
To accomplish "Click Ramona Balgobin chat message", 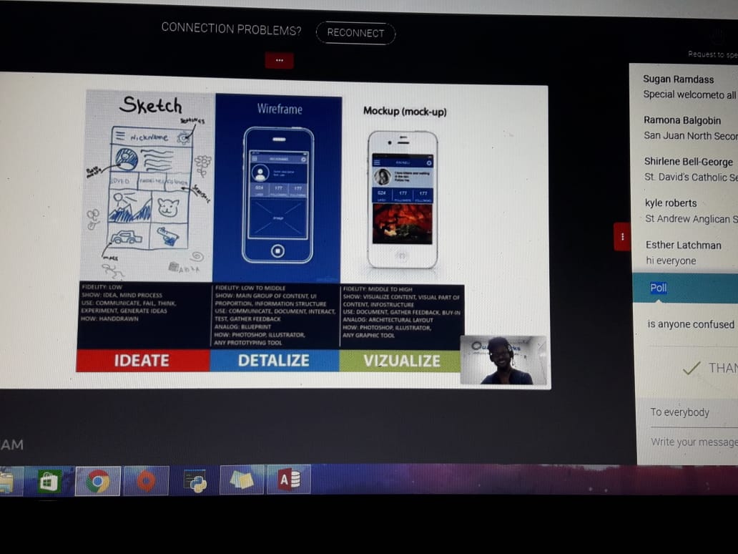I will (x=691, y=127).
